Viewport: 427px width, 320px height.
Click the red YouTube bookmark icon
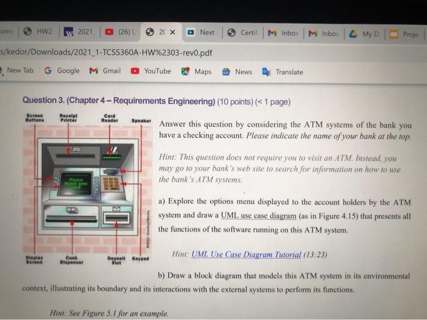135,71
